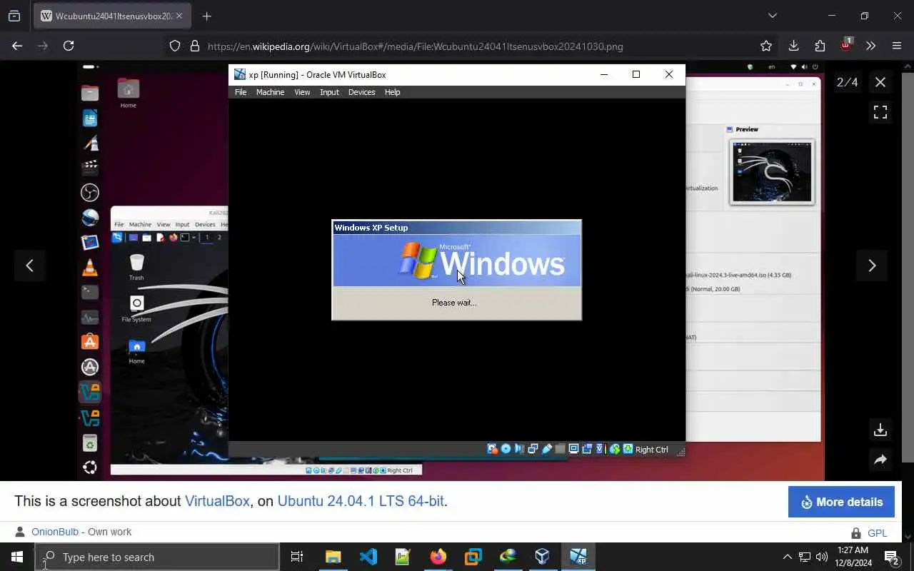Click the hard disk activity icon in VirtualBox status bar
Viewport: 914px width, 571px height.
point(493,449)
